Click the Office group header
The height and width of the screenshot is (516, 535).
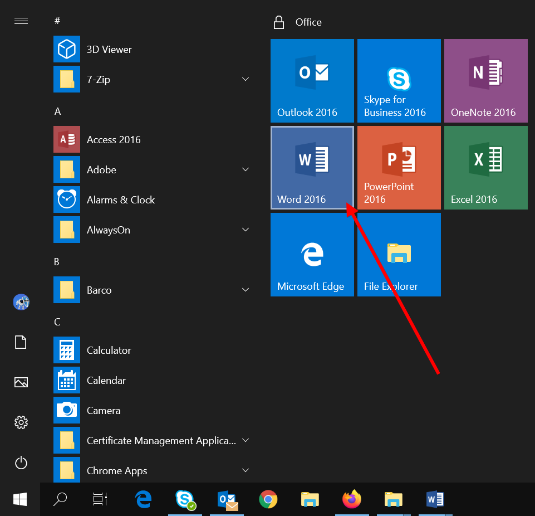click(308, 22)
